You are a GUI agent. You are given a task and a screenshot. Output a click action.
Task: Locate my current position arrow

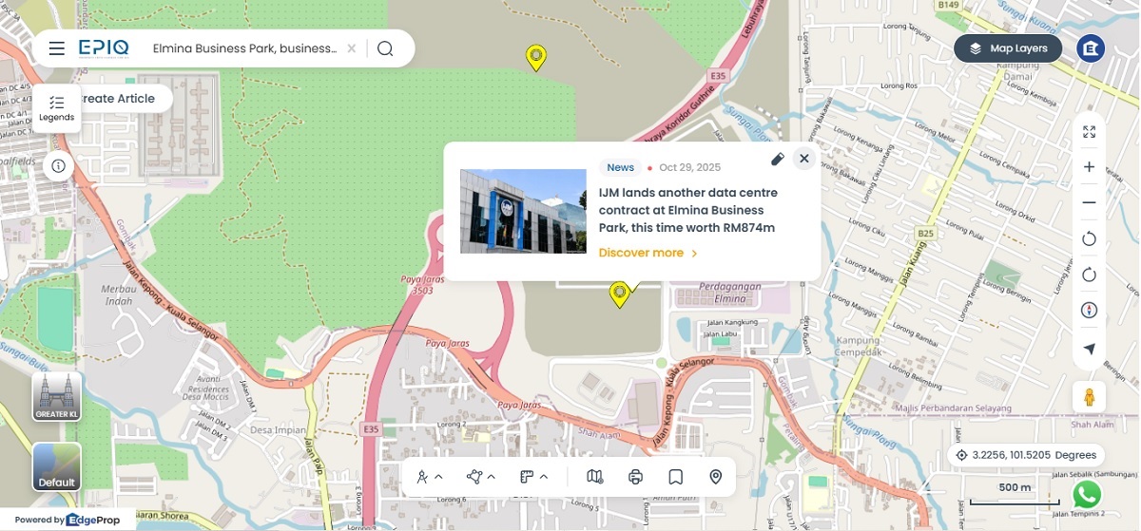tap(1090, 349)
